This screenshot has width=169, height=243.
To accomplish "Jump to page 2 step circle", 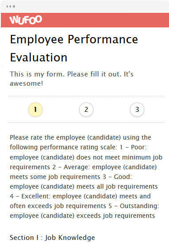I will [86, 110].
